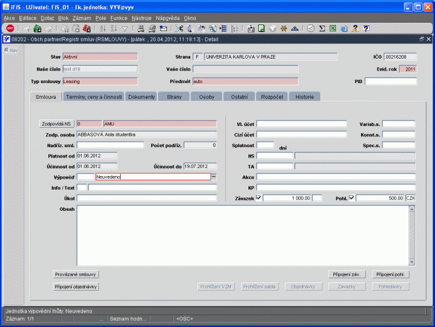Click the sort descending Z-A icon
The image size is (435, 327).
pyautogui.click(x=114, y=28)
